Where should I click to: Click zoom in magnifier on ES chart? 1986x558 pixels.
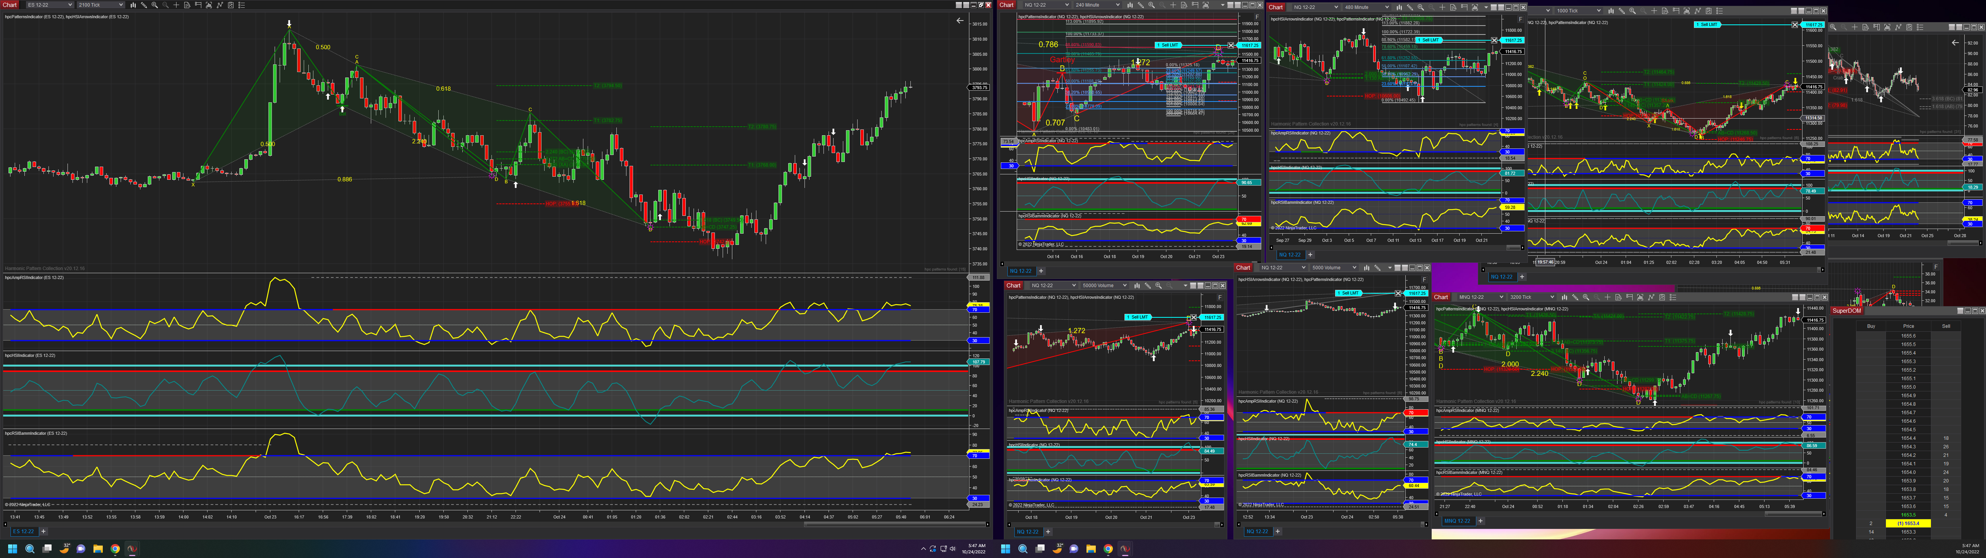click(155, 5)
